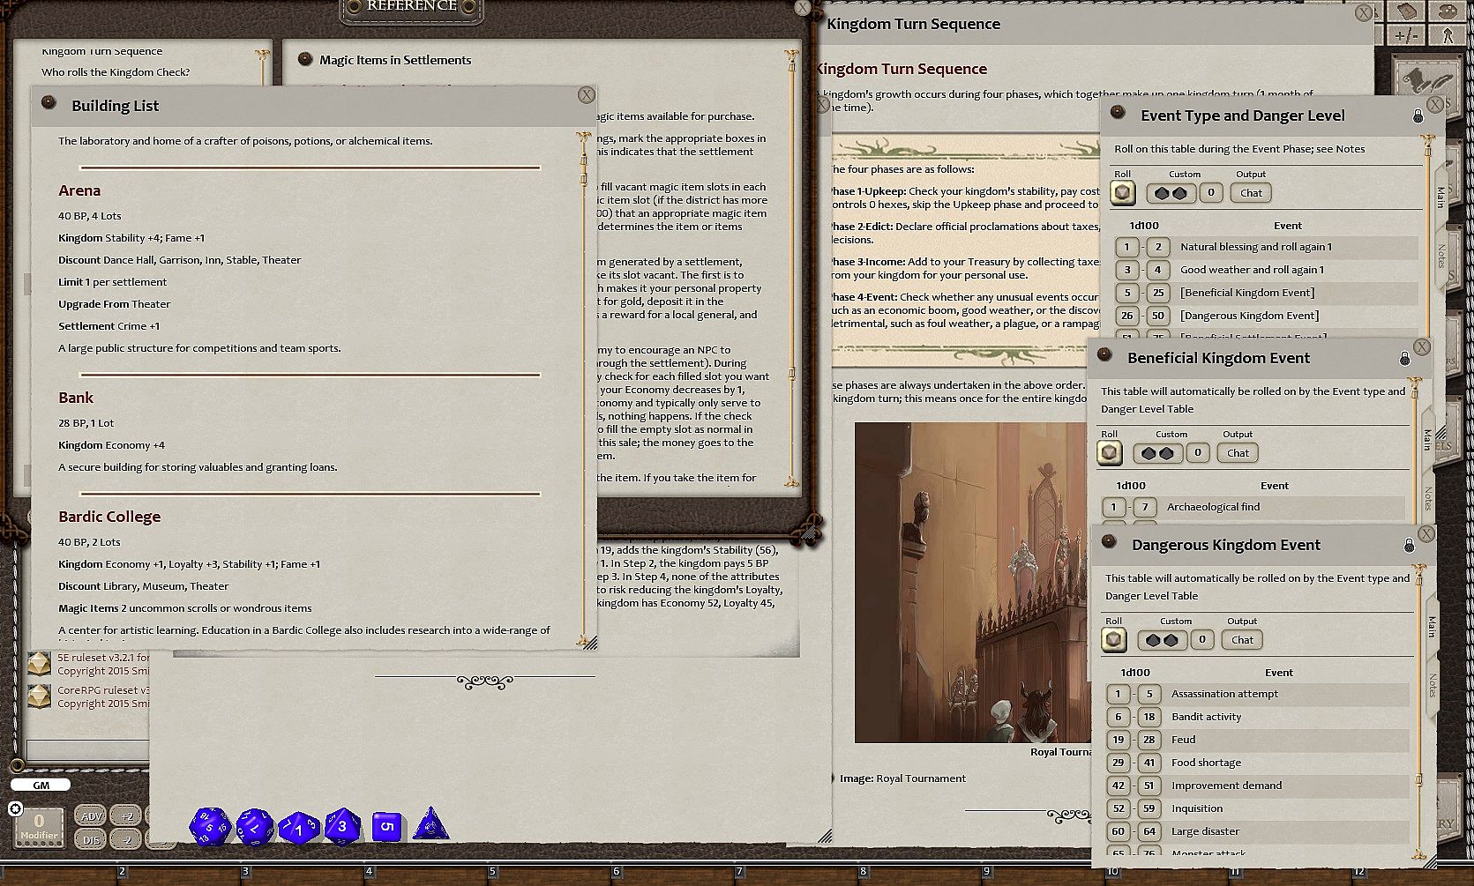The height and width of the screenshot is (886, 1474).
Task: Toggle the lock on Dangerous Kingdom Event
Action: (x=1409, y=545)
